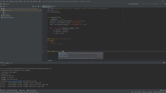Open the Tools menu
This screenshot has width=166, height=93.
28,1
